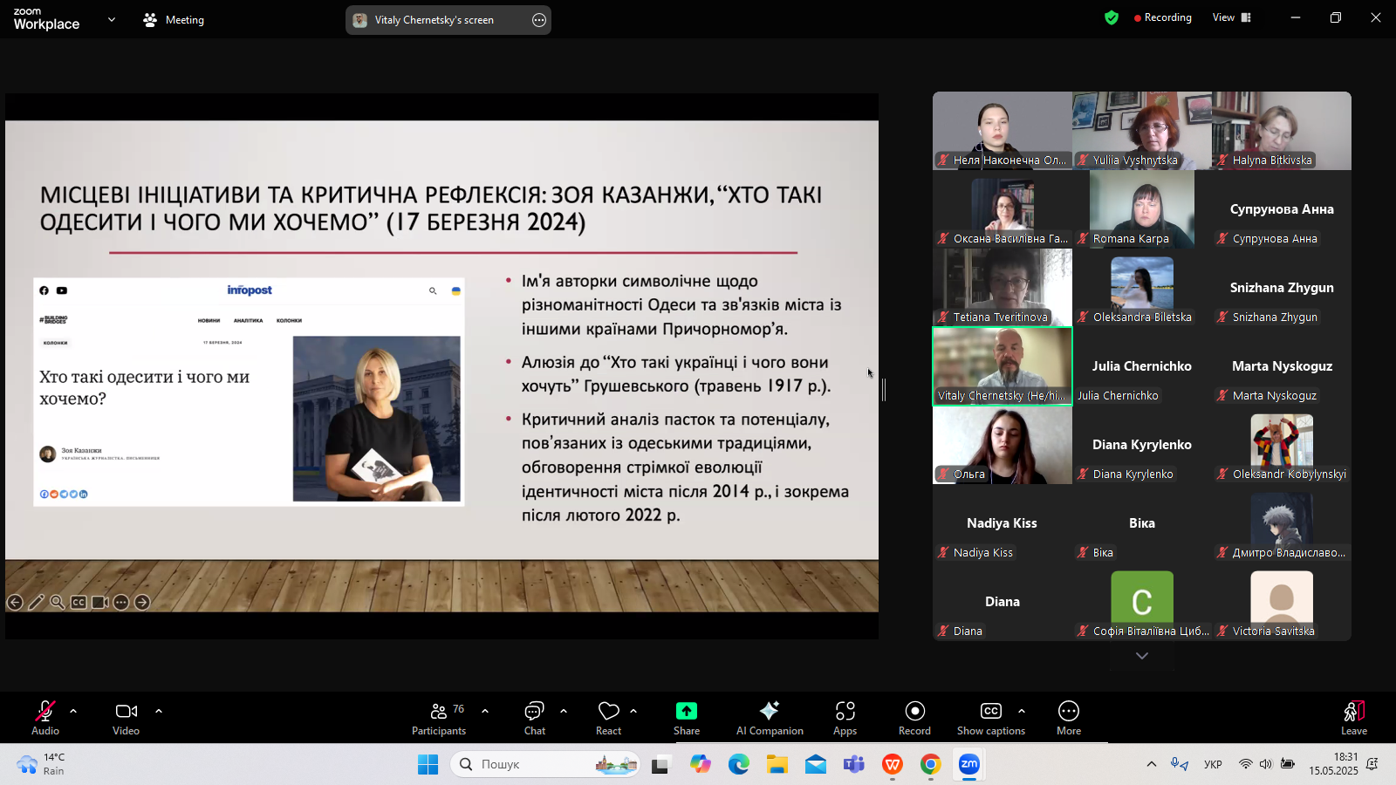Expand audio options arrow next to Audio

tap(73, 711)
